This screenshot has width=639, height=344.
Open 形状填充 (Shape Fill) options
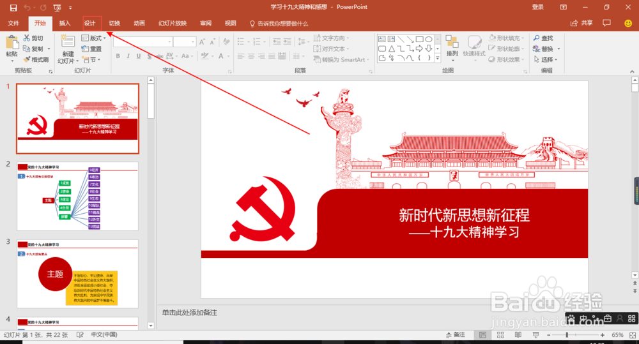(506, 38)
